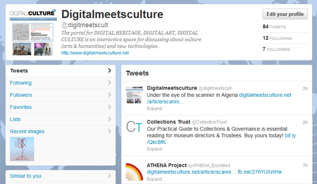Click the ATHENA Project rainbow avatar
The height and width of the screenshot is (184, 317).
pos(134,171)
